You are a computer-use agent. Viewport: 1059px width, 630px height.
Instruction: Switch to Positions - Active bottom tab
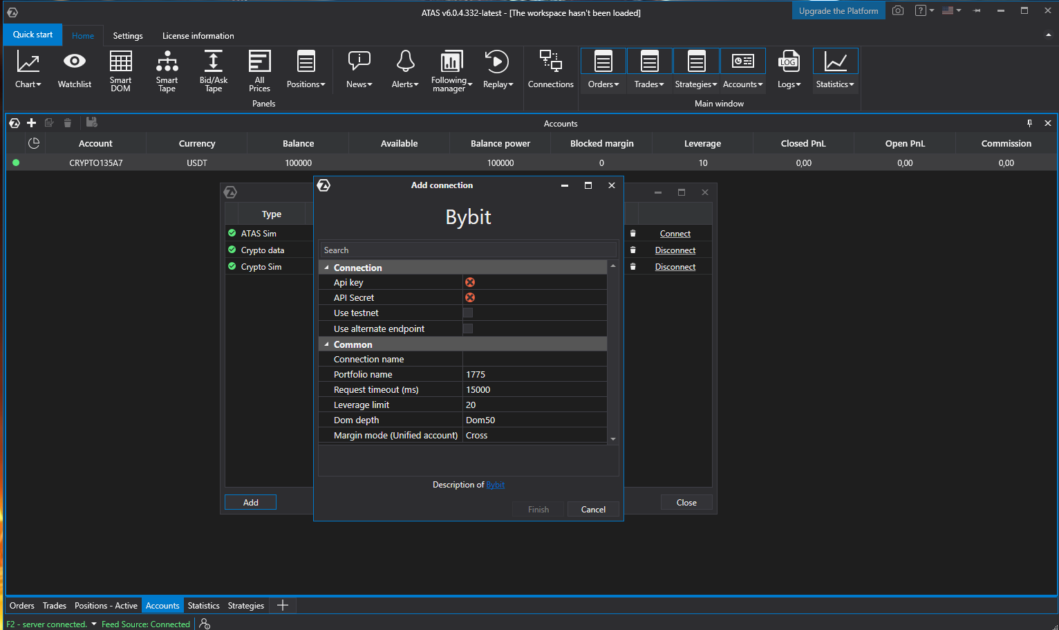[x=106, y=605]
